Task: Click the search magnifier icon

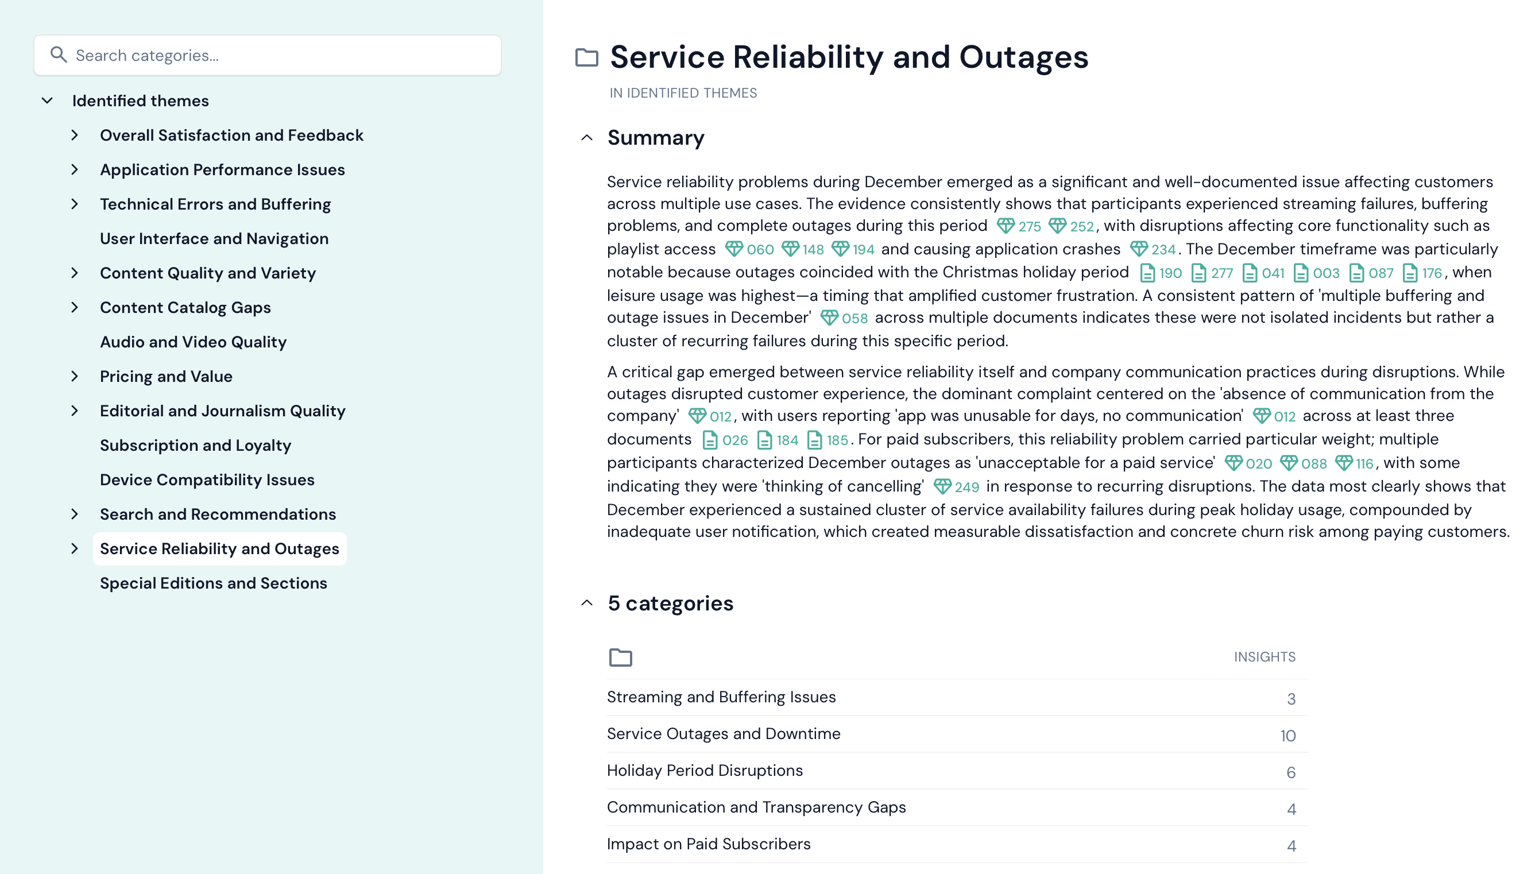Action: pyautogui.click(x=58, y=55)
